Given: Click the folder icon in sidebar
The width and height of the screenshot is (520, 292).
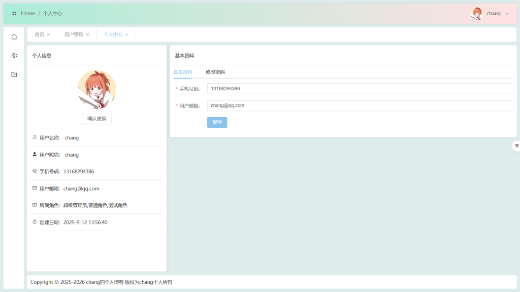Looking at the screenshot, I should tap(14, 75).
